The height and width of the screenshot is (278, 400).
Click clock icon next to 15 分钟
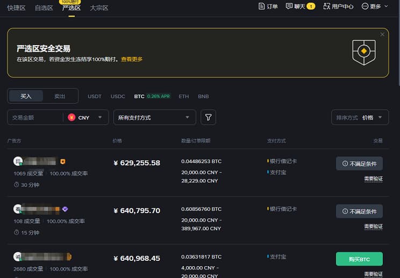tap(16, 232)
